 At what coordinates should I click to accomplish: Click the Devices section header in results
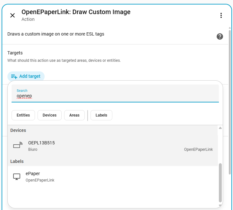point(18,130)
